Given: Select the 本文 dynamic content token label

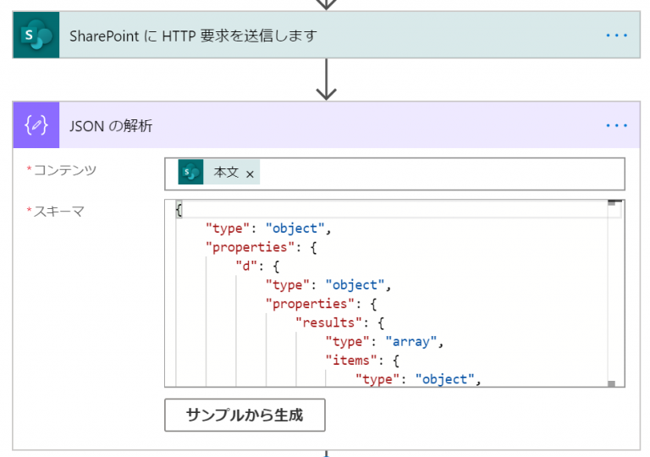Looking at the screenshot, I should tap(226, 173).
